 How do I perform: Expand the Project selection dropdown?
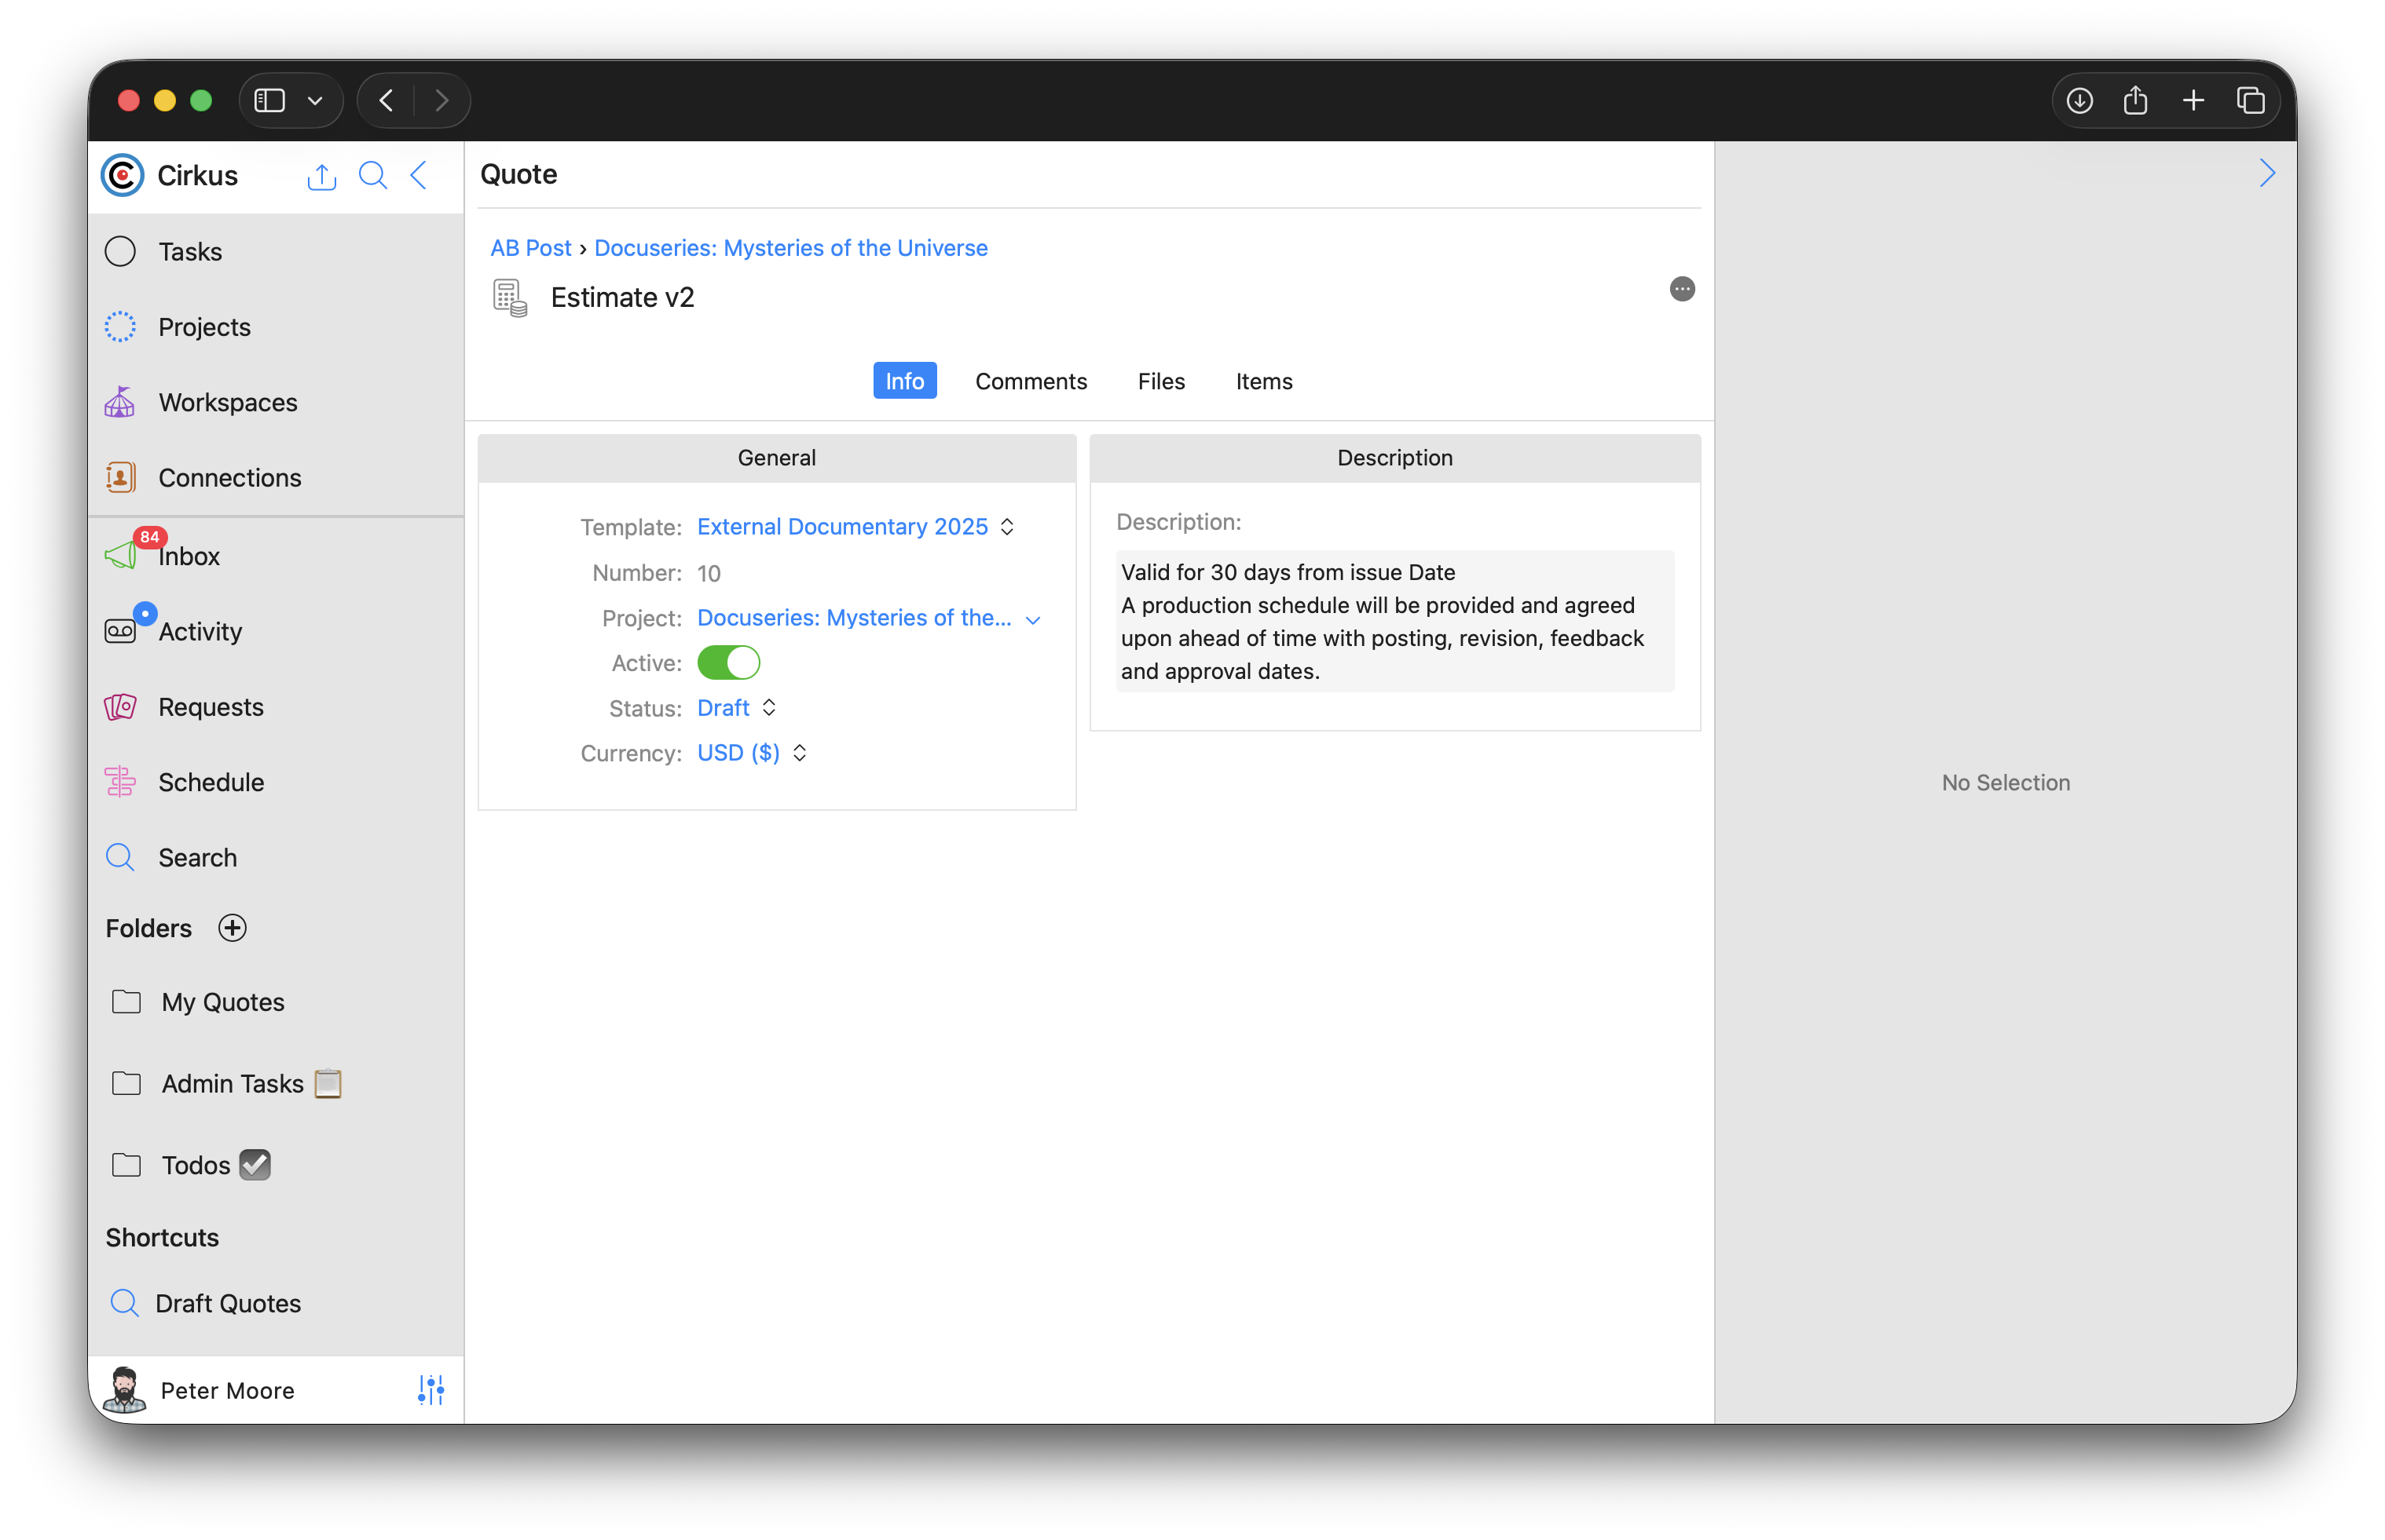pyautogui.click(x=1032, y=619)
